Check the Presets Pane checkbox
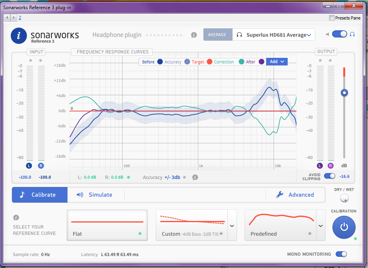This screenshot has width=368, height=268. point(332,18)
